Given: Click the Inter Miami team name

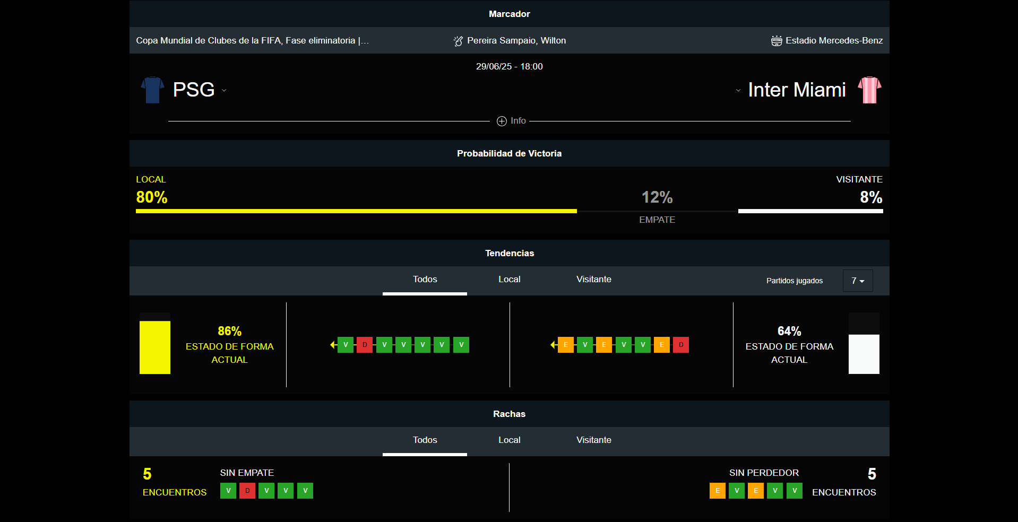Looking at the screenshot, I should pos(796,90).
